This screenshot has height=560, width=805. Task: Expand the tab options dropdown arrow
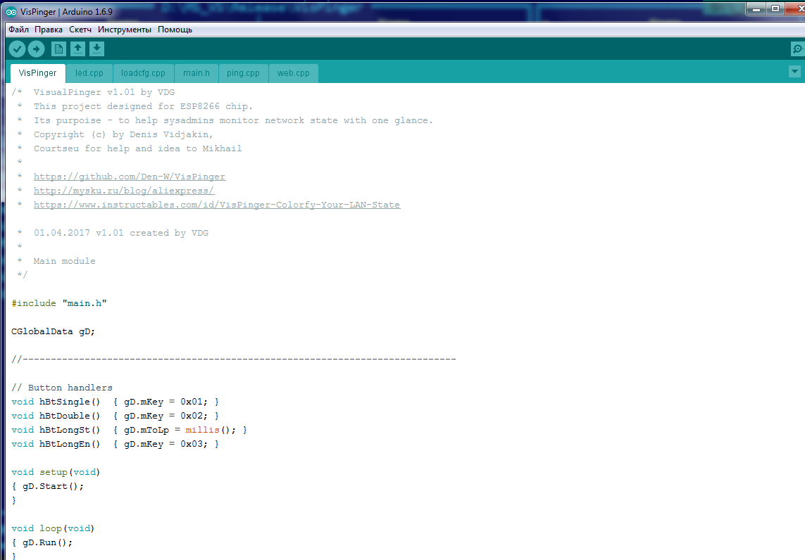click(x=794, y=72)
